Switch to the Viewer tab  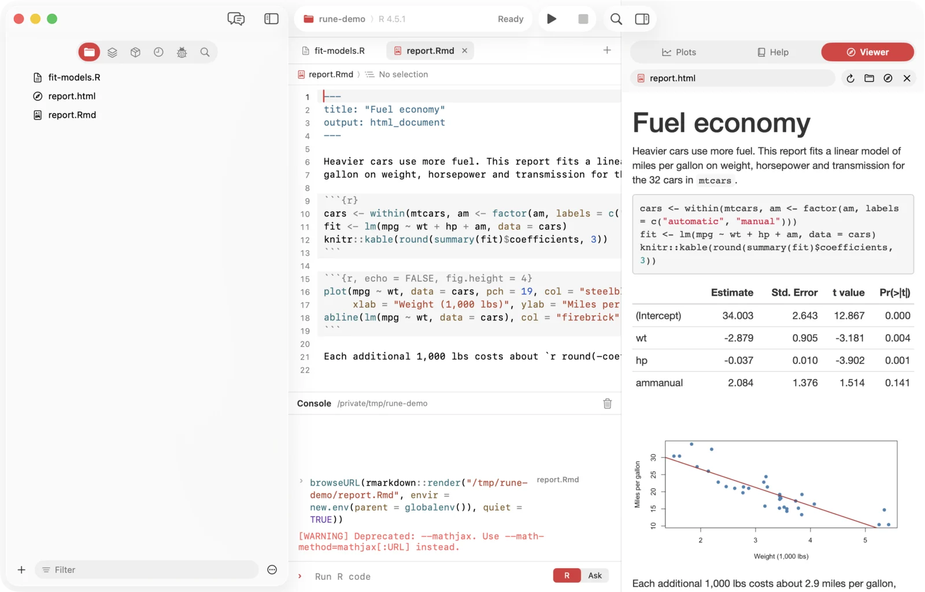[x=867, y=52]
